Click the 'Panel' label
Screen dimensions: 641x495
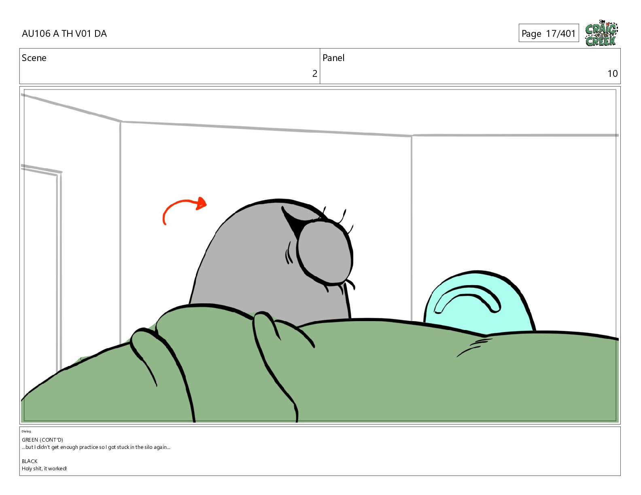[333, 58]
